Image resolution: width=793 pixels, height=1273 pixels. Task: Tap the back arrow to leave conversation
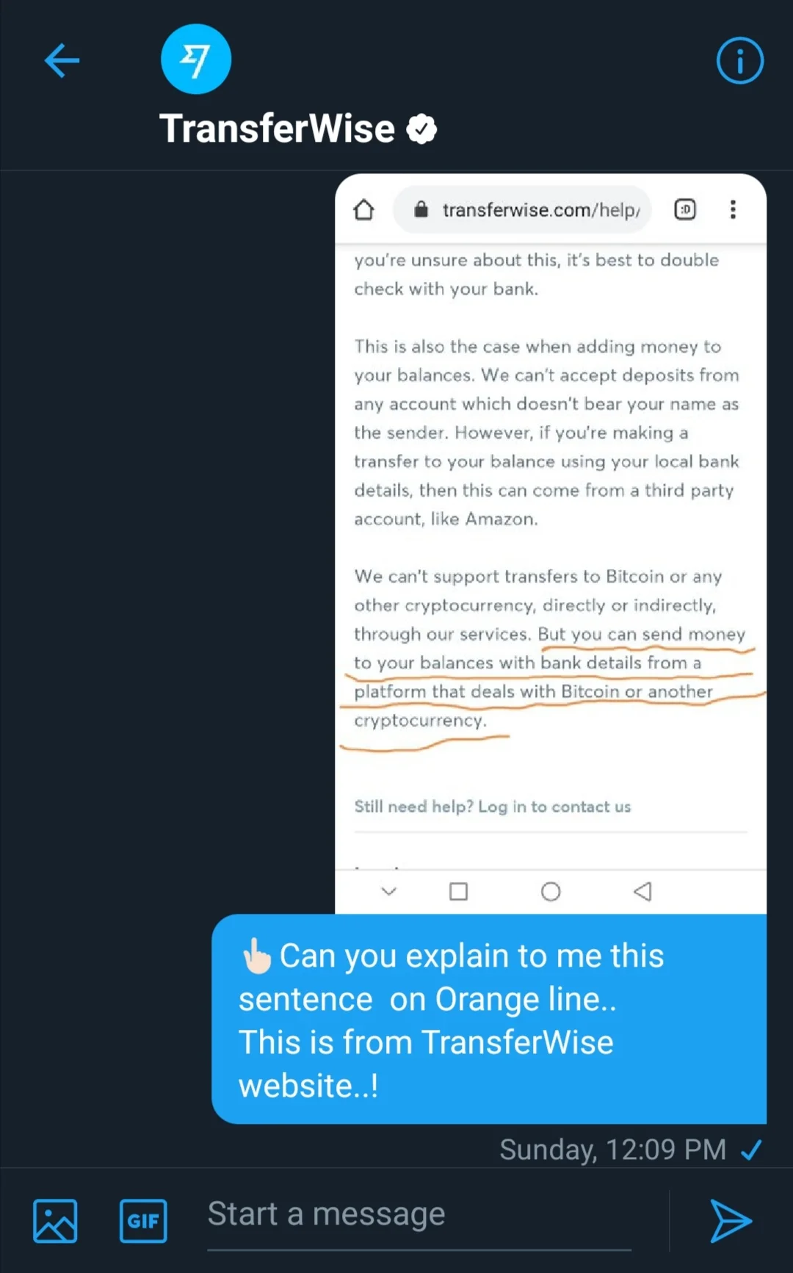click(62, 60)
